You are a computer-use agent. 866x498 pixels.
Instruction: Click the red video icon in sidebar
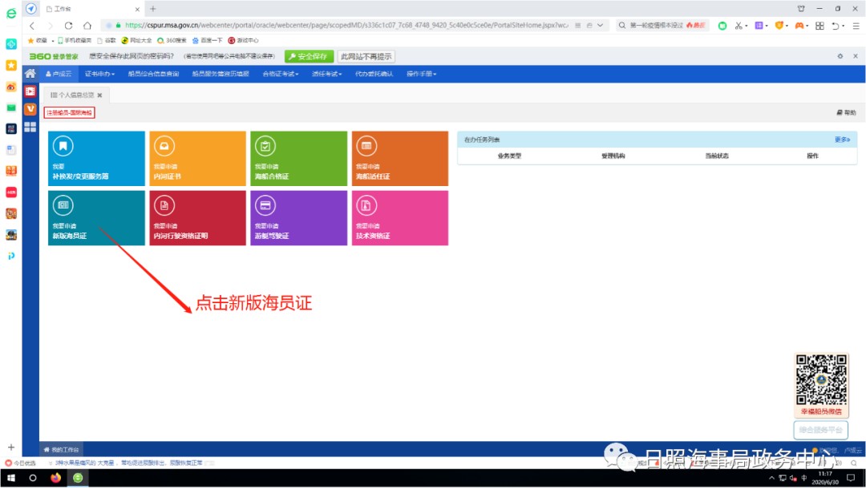30,91
